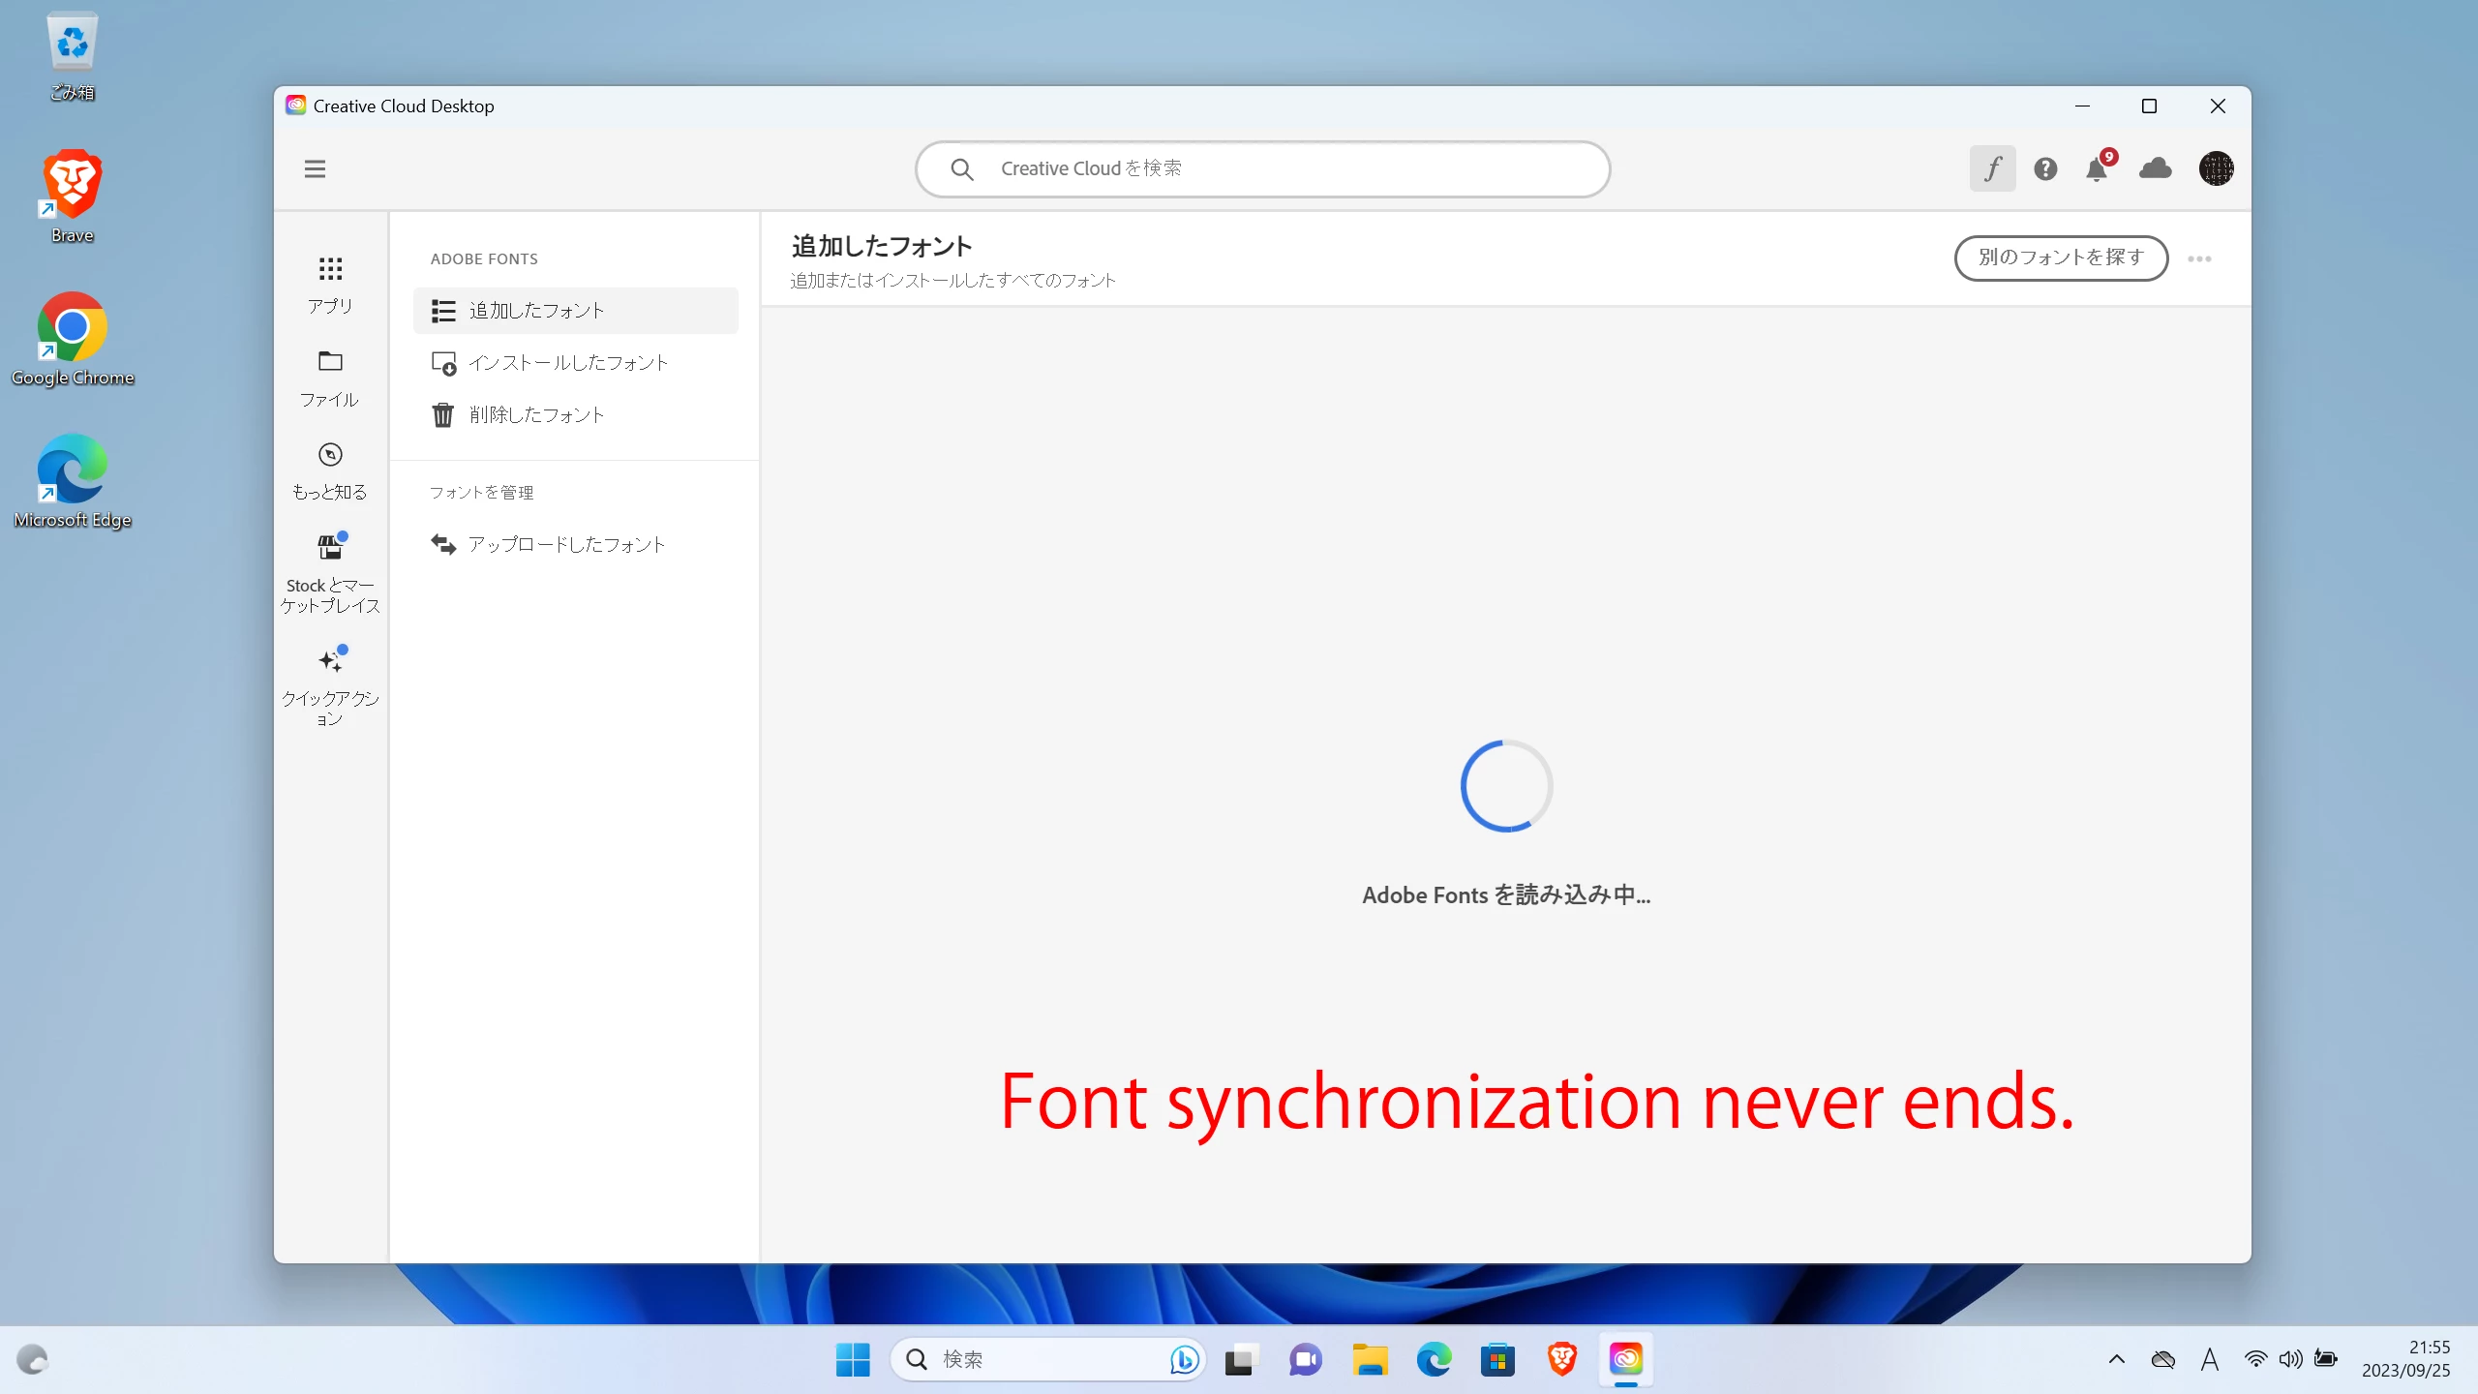Click the cloud sync status icon
This screenshot has height=1394, width=2478.
pyautogui.click(x=2156, y=169)
